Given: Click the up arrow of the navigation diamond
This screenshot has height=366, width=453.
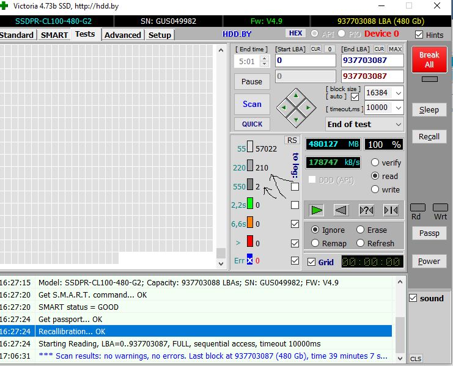Looking at the screenshot, I should click(x=296, y=95).
